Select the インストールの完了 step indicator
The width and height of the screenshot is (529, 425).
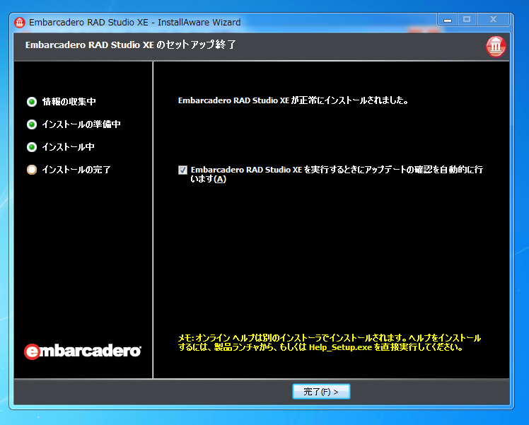coord(32,170)
